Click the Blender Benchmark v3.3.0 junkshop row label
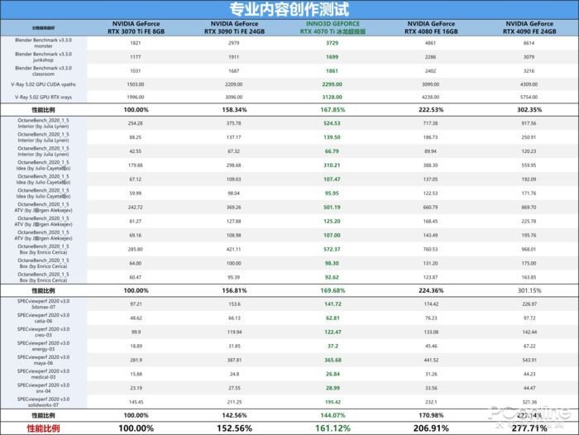Screen dimensions: 579x435 (x=43, y=57)
